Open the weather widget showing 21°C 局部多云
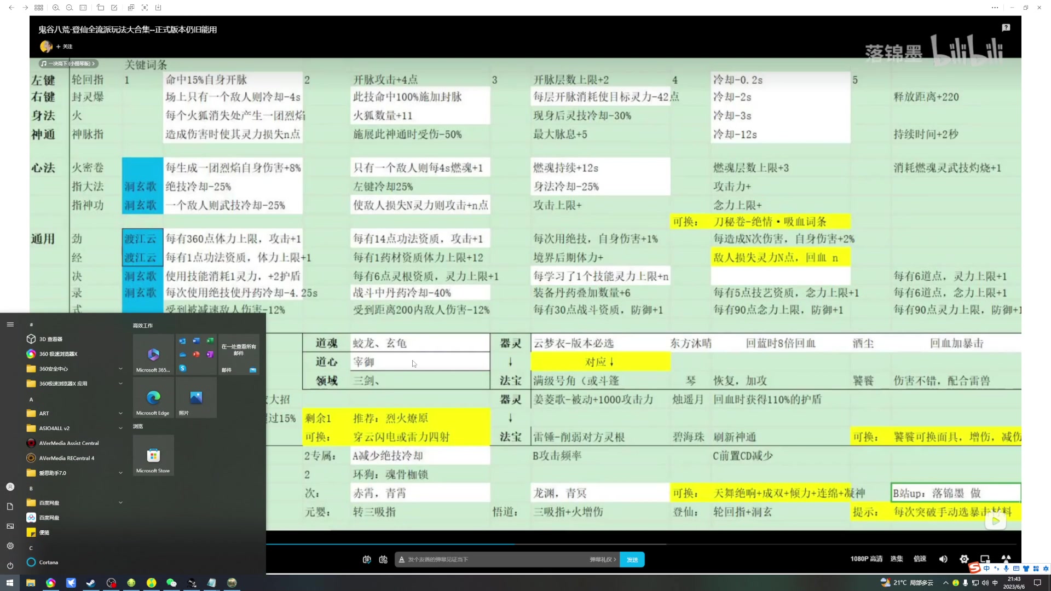The height and width of the screenshot is (591, 1051). (906, 583)
